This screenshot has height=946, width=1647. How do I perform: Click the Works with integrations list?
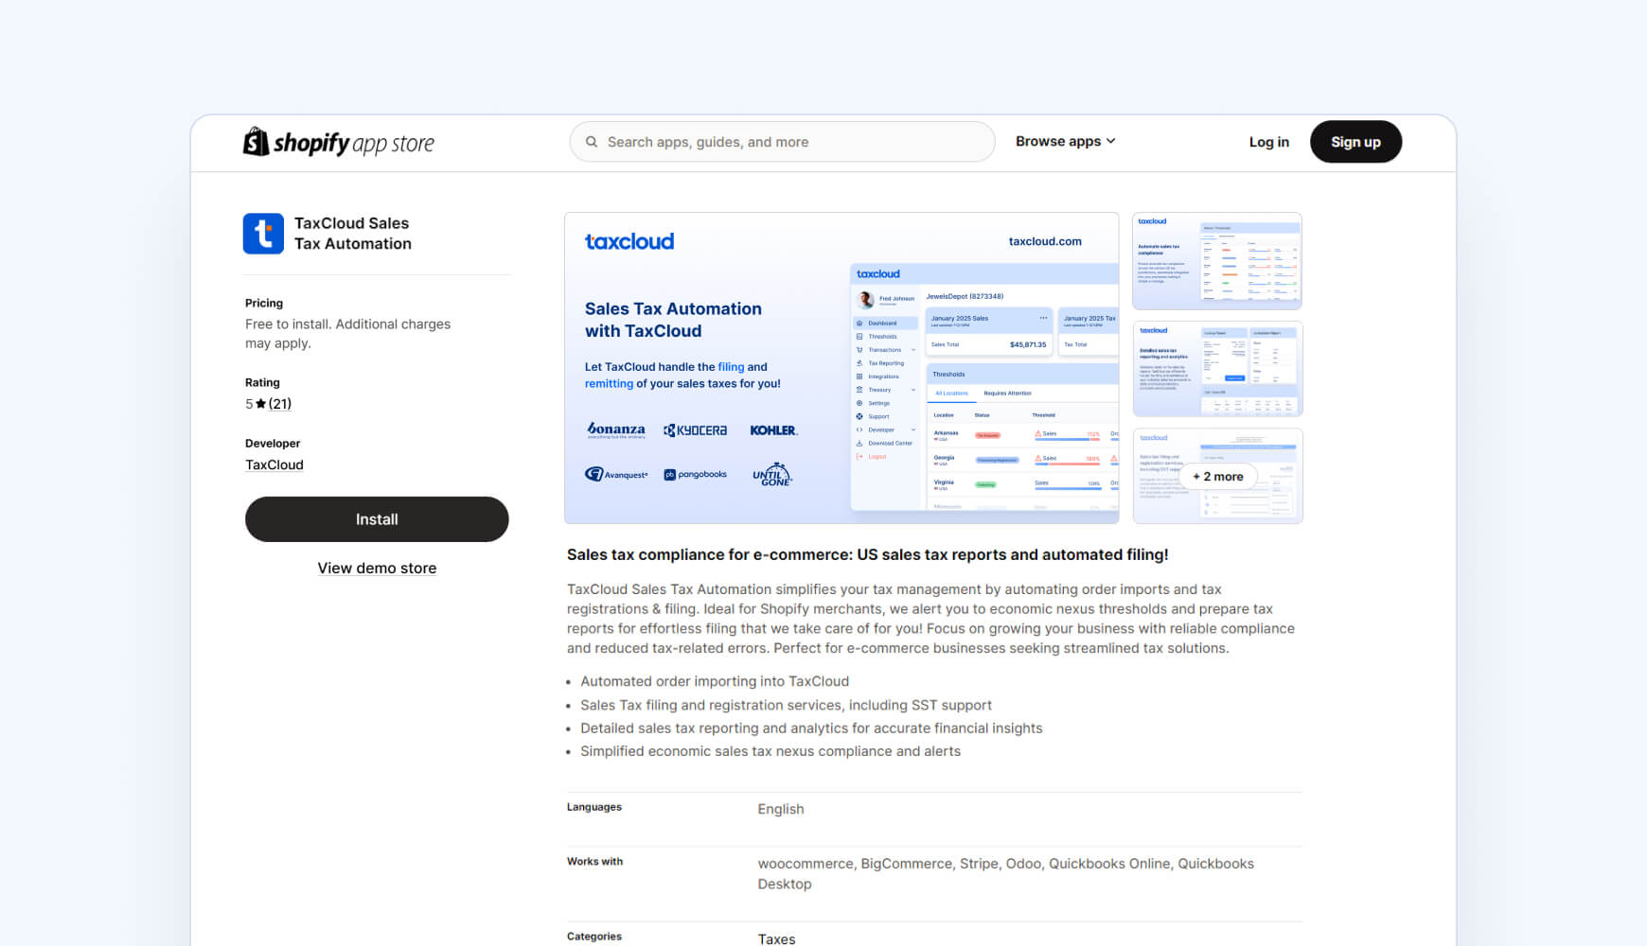coord(1005,873)
